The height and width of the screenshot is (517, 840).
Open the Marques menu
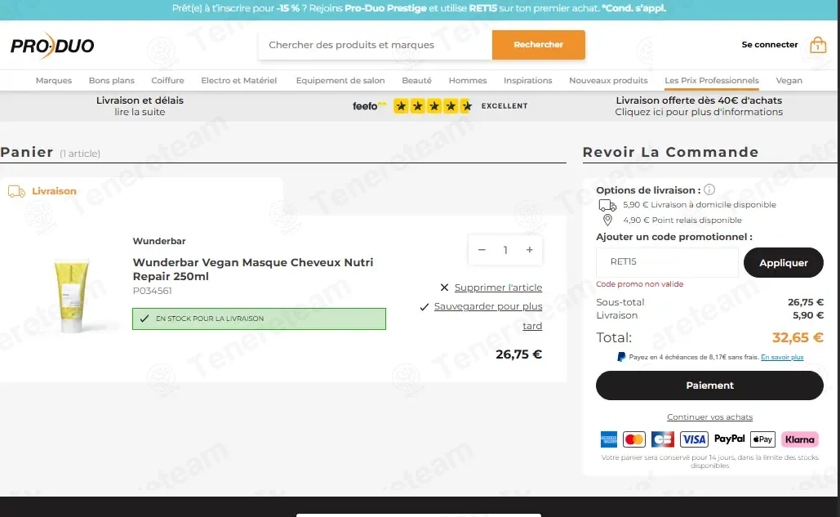(54, 80)
